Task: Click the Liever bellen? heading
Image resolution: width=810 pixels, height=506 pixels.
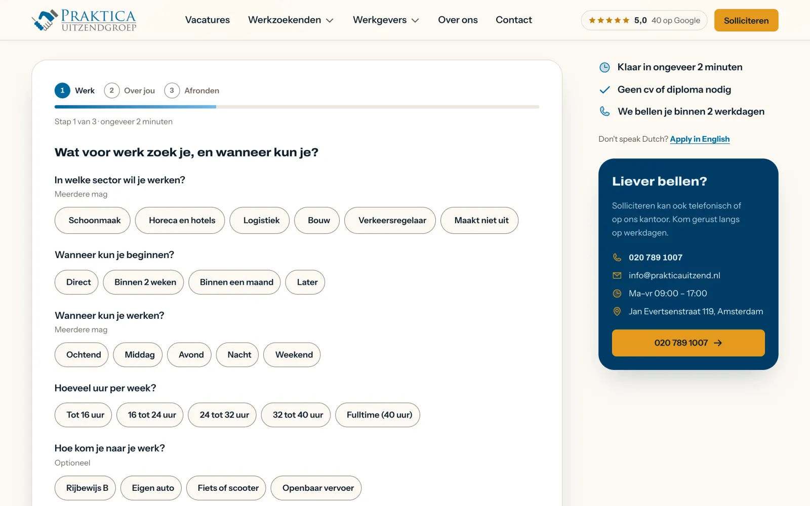Action: pos(660,181)
